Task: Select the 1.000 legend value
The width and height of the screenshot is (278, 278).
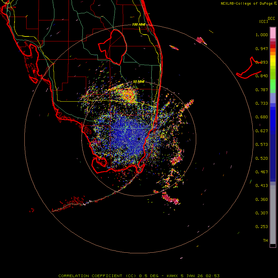Action: pos(262,35)
